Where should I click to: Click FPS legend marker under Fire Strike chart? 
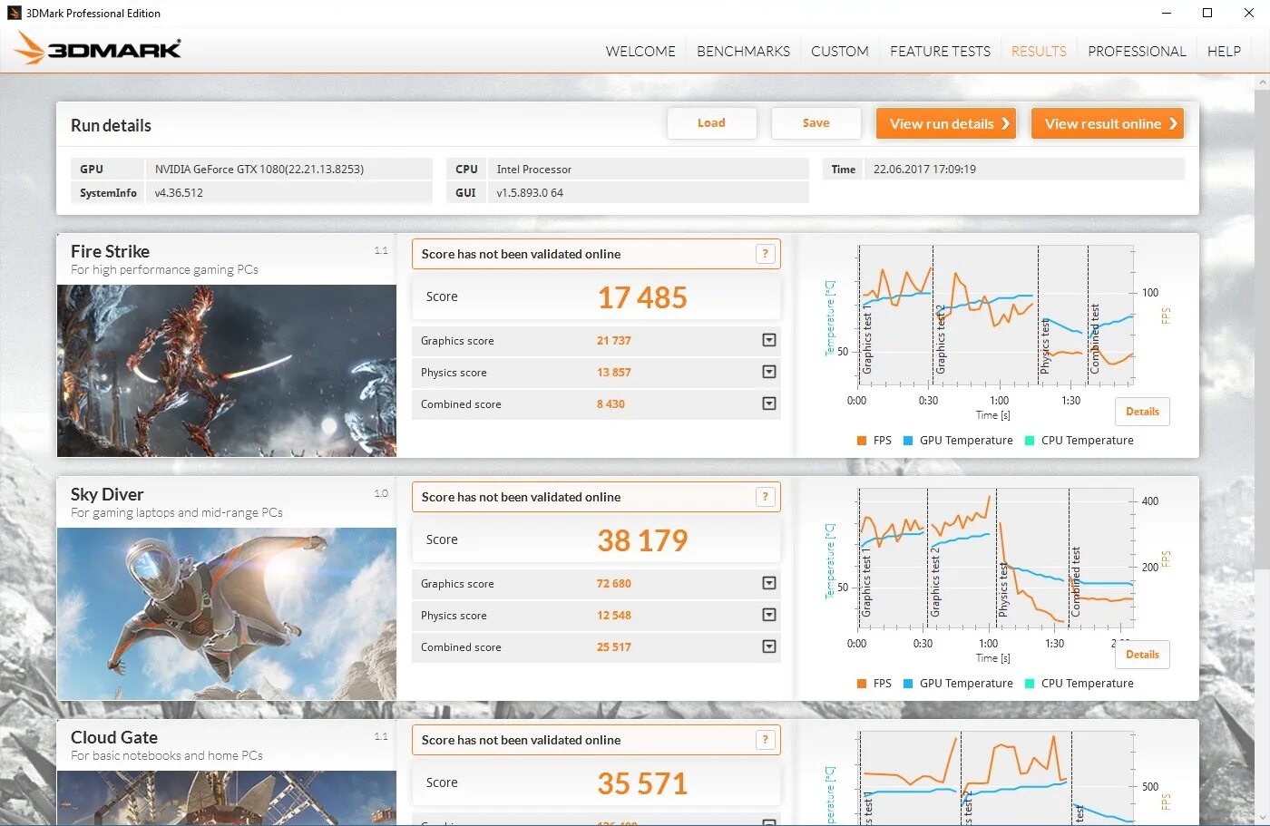(x=862, y=441)
